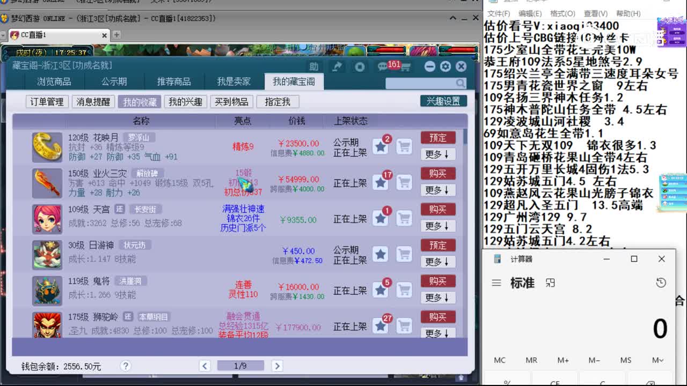Select 我的藏宝阁 tab
Viewport: 687px width, 386px height.
pyautogui.click(x=294, y=82)
